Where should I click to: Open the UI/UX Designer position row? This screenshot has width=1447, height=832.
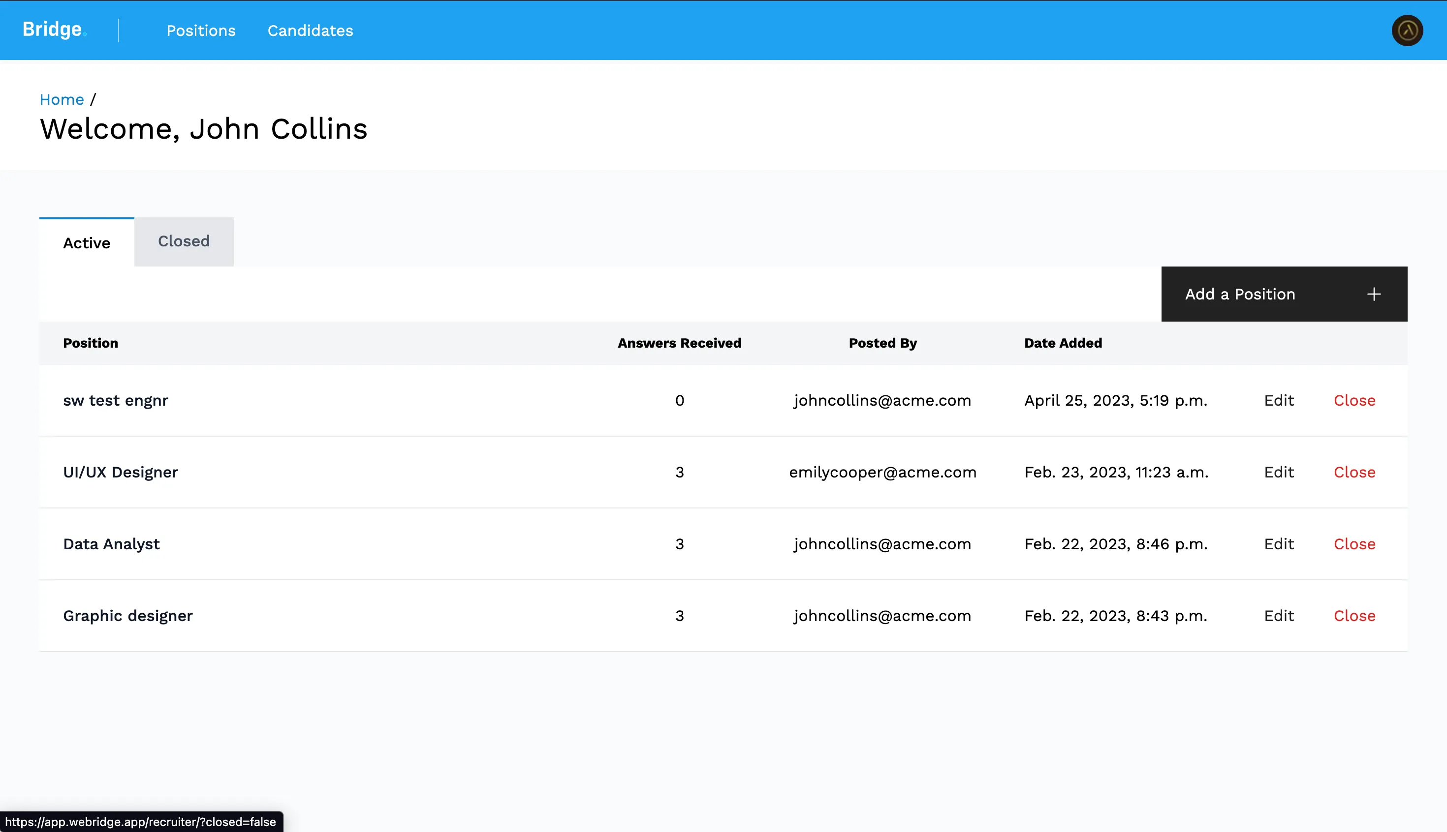[120, 473]
